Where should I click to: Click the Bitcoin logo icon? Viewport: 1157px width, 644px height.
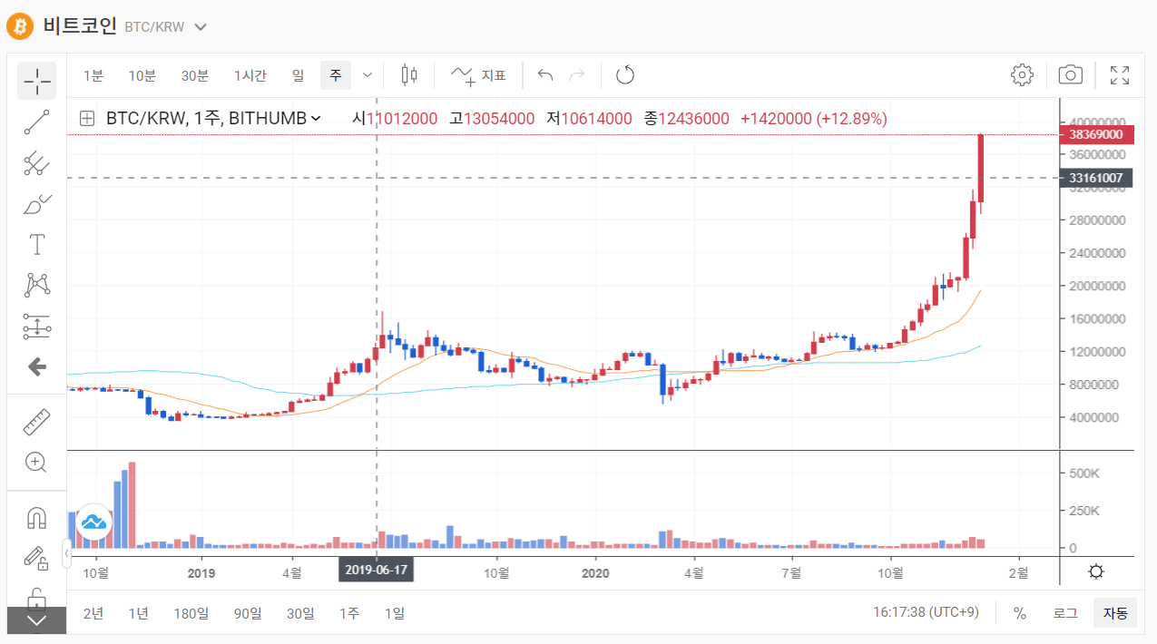pyautogui.click(x=20, y=26)
